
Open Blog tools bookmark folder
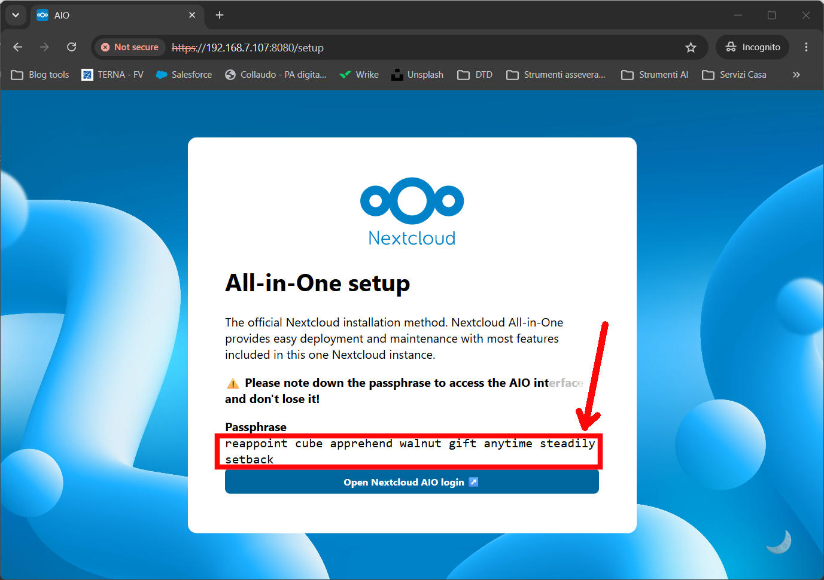(x=41, y=75)
